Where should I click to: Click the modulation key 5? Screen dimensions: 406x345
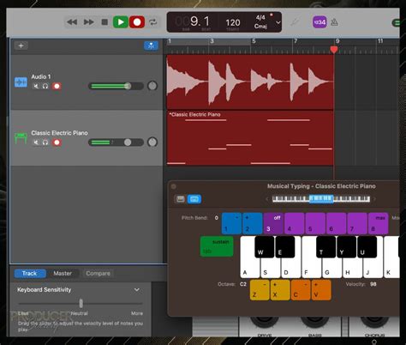[315, 223]
